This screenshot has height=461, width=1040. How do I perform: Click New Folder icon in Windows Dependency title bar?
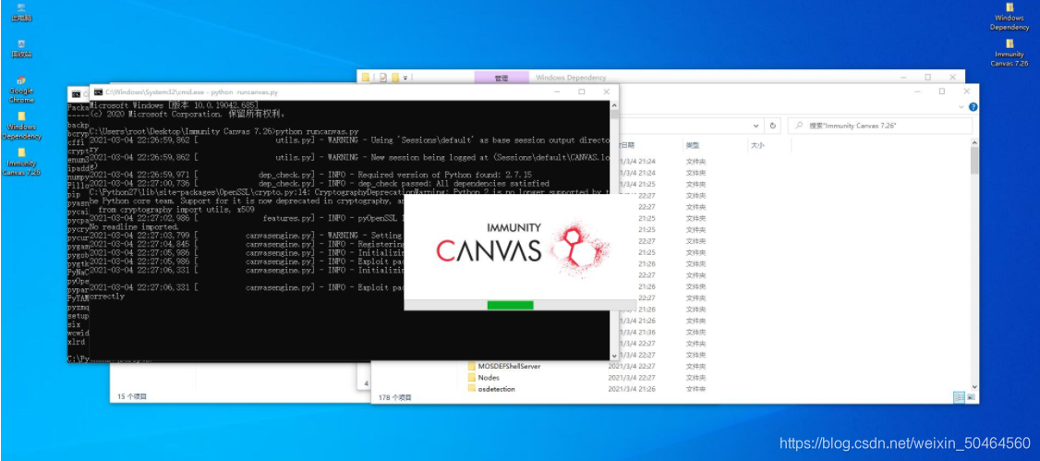[x=395, y=78]
